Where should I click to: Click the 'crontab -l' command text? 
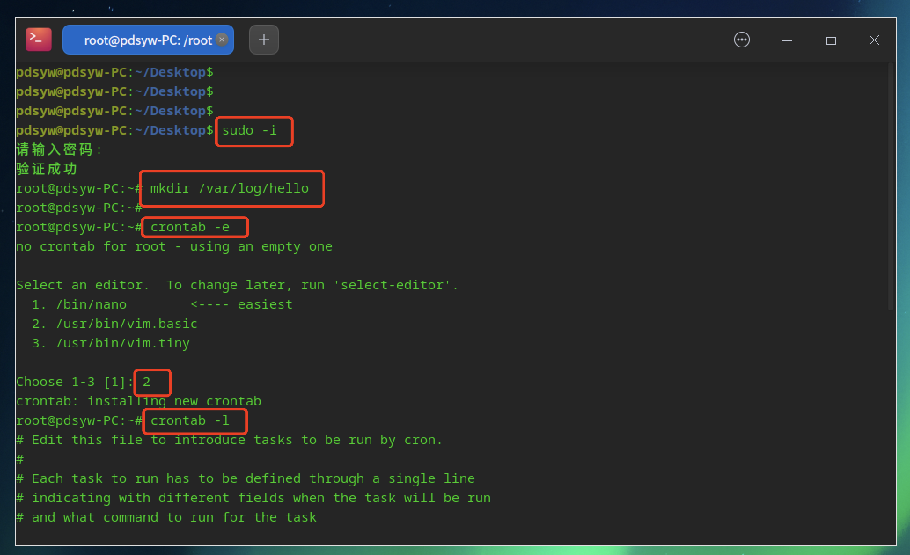[190, 421]
